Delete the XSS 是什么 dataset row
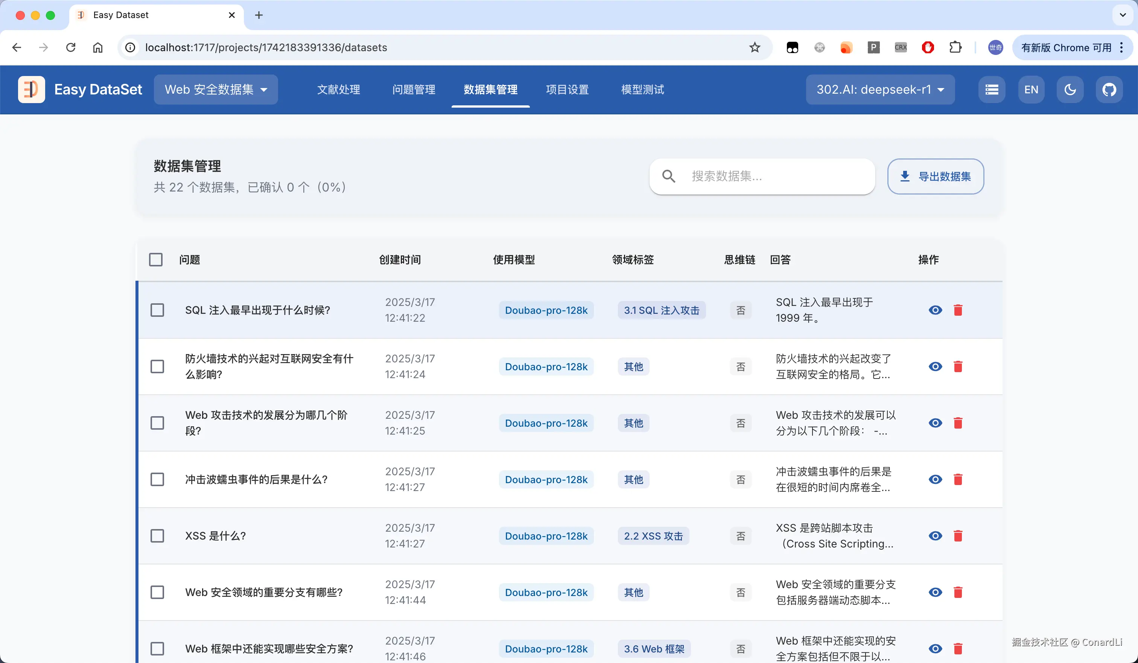 click(958, 536)
